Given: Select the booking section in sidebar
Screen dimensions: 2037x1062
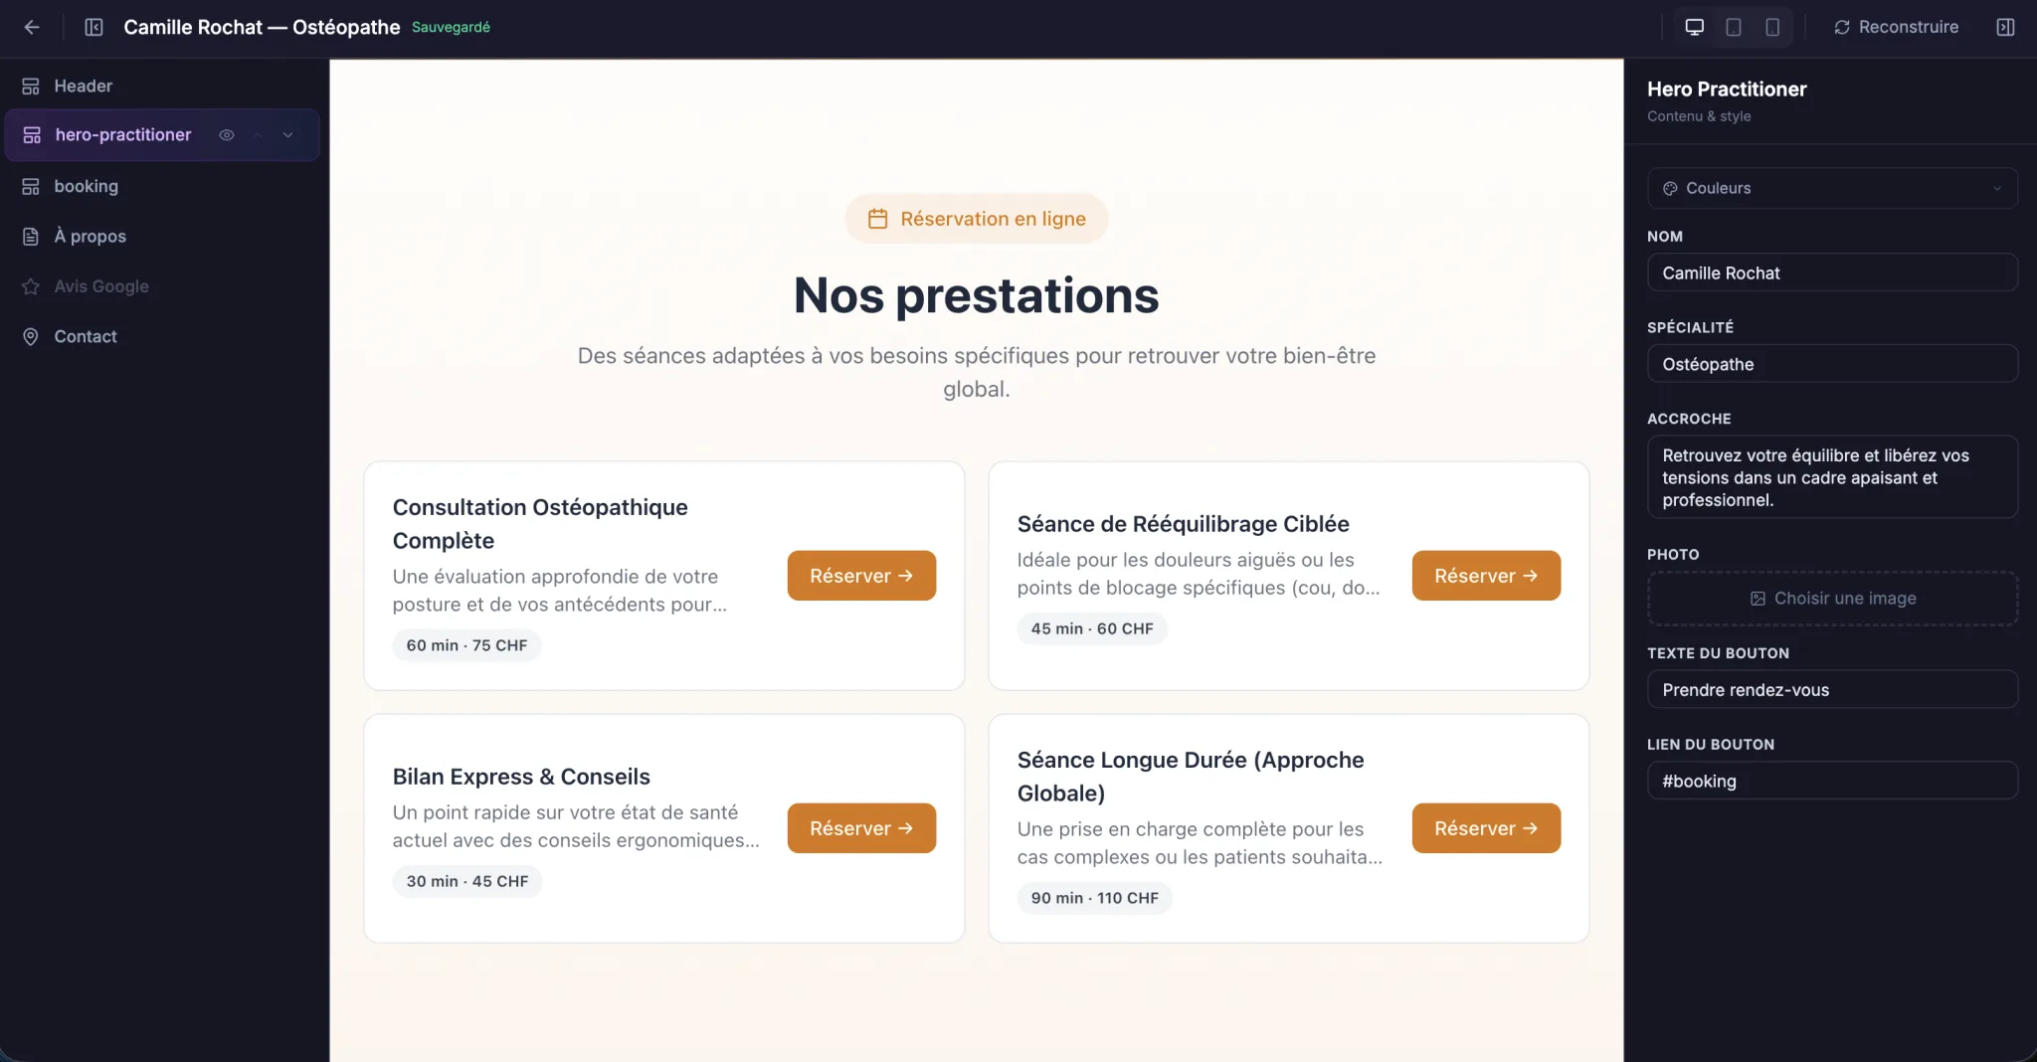Looking at the screenshot, I should (x=161, y=186).
